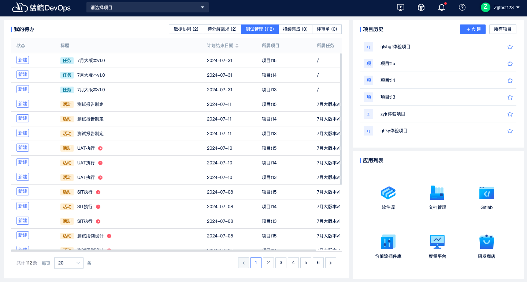Screen dimensions: 527x282
Task: Go to page 5
Action: [x=306, y=263]
